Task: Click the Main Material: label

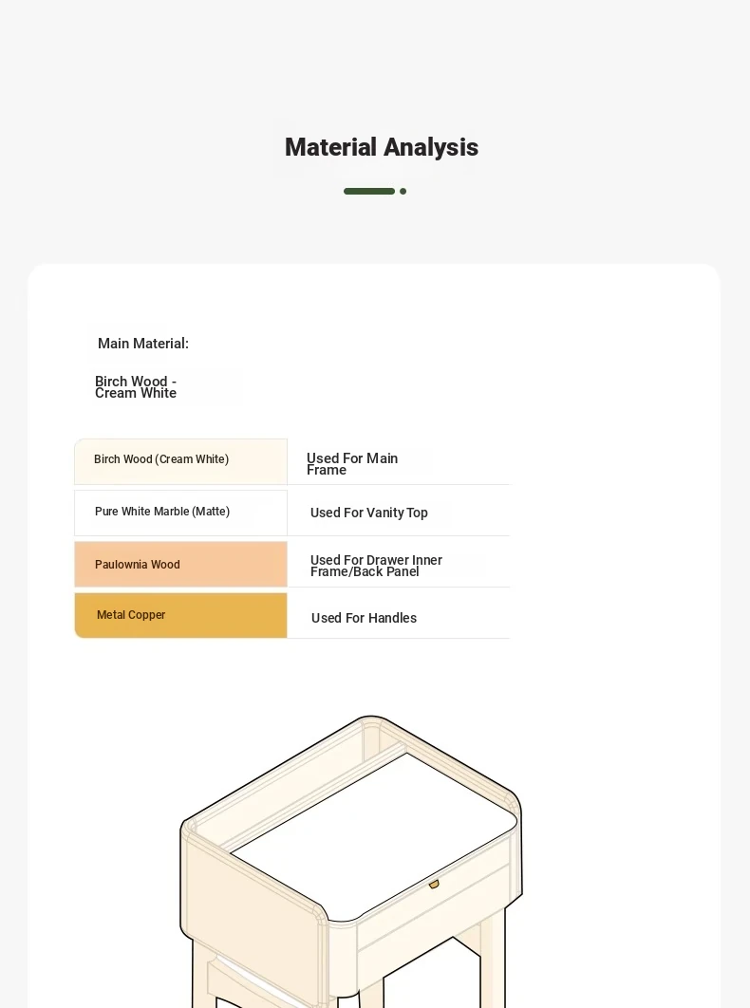Action: [x=143, y=344]
